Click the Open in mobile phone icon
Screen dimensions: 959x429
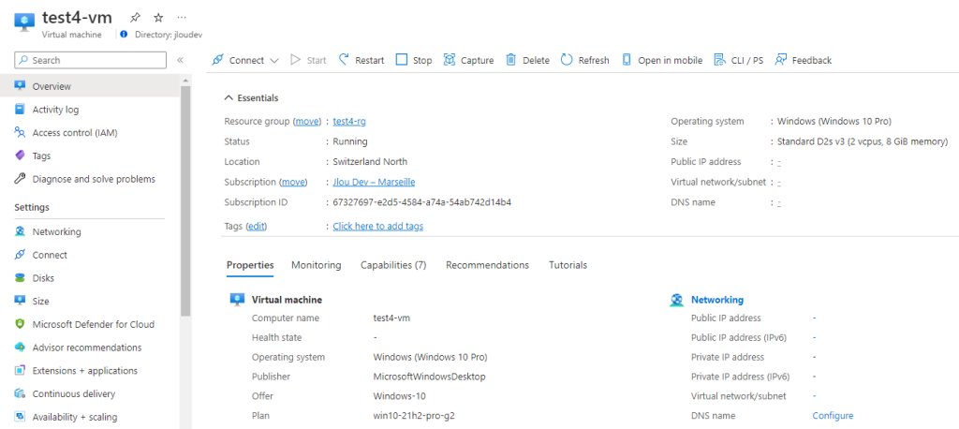pyautogui.click(x=627, y=60)
